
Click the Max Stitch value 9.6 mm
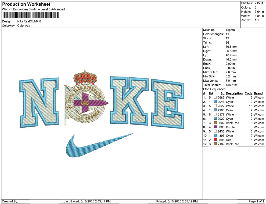click(x=231, y=72)
